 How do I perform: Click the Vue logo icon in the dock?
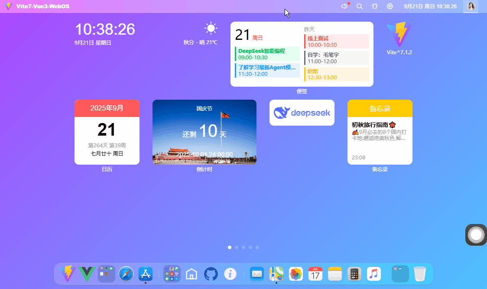(87, 274)
